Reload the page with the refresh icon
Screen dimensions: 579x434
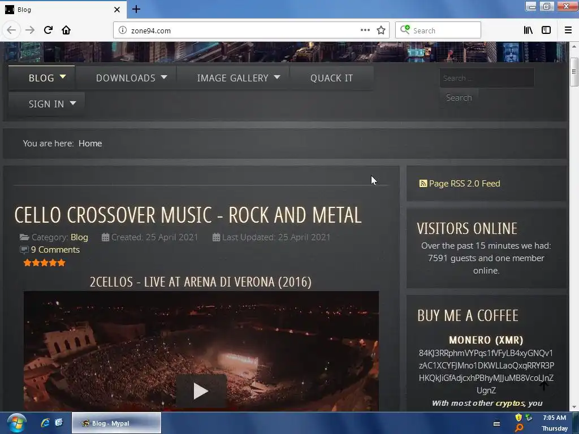click(x=48, y=30)
